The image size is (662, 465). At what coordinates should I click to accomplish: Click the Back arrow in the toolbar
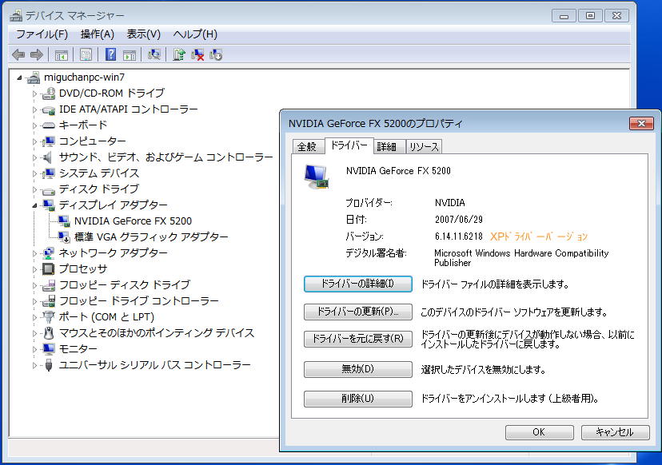[18, 54]
